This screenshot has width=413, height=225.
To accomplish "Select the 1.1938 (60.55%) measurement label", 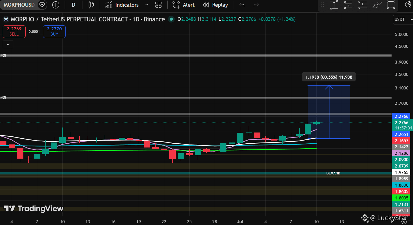I will [x=329, y=77].
